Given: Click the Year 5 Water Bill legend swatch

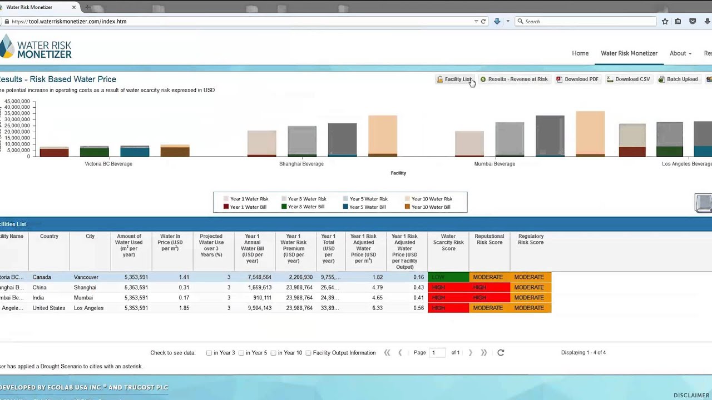Looking at the screenshot, I should [345, 207].
